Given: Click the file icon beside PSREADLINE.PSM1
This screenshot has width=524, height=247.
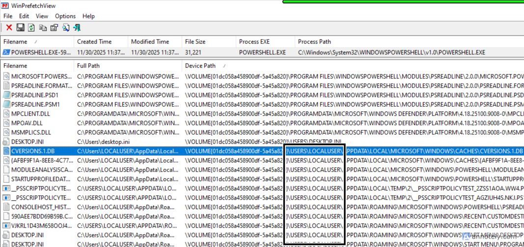Looking at the screenshot, I should tap(6, 104).
